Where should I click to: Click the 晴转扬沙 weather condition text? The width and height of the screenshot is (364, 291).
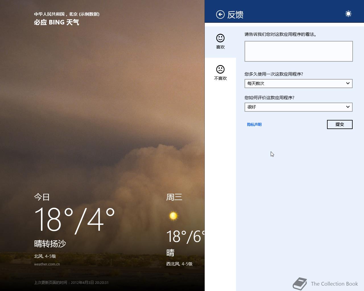pos(50,244)
